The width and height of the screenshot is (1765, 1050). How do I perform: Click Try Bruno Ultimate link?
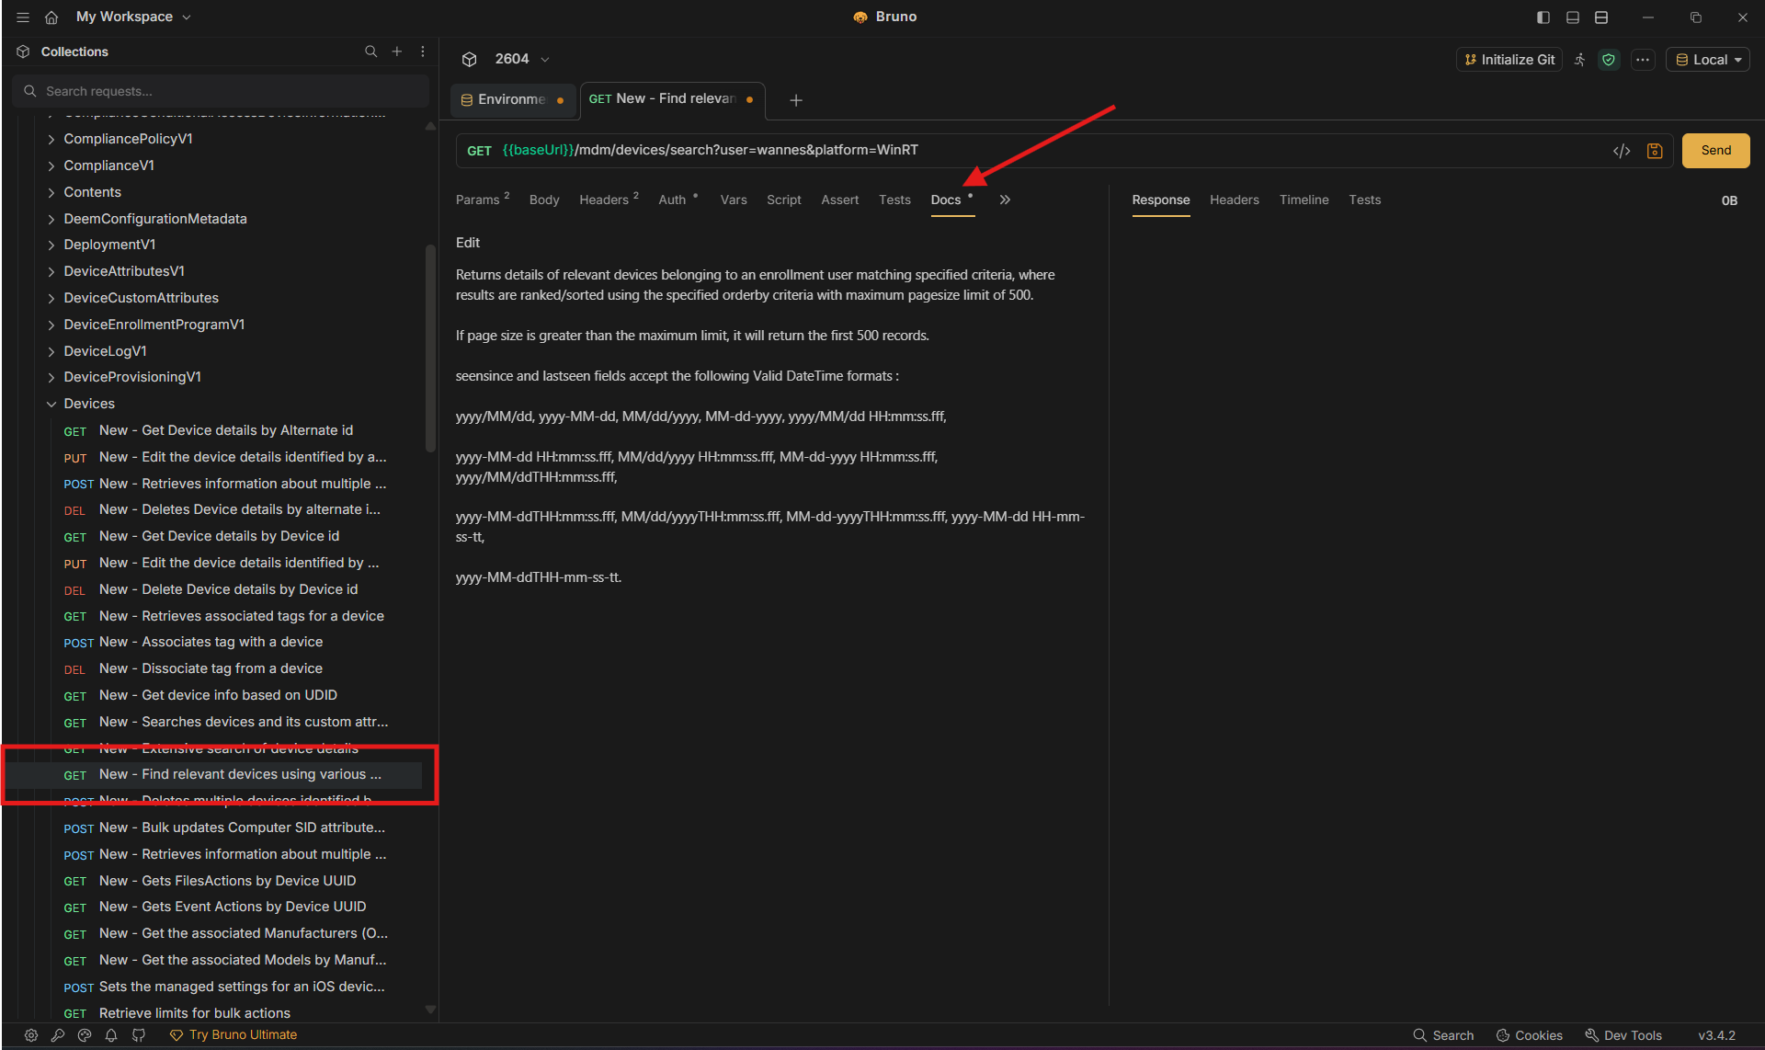click(233, 1035)
